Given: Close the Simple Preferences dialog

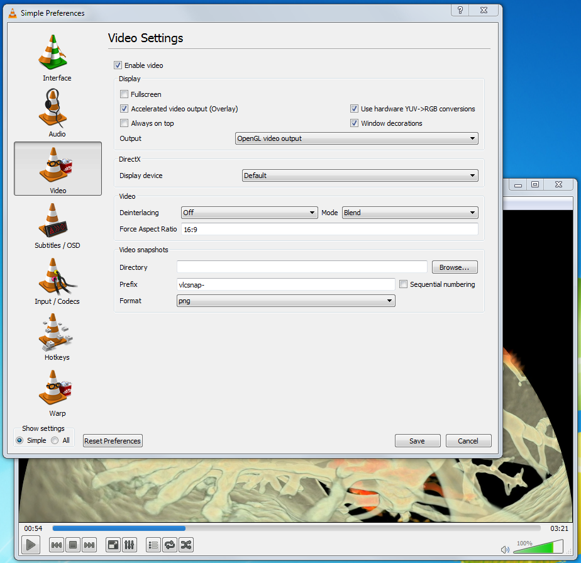Looking at the screenshot, I should pyautogui.click(x=484, y=10).
